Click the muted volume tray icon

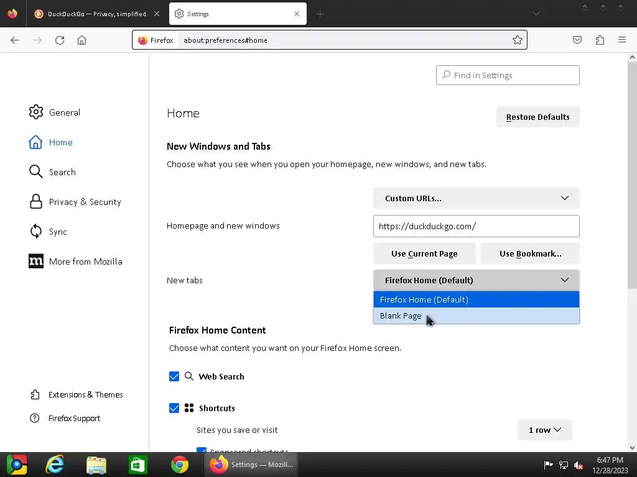(x=579, y=465)
